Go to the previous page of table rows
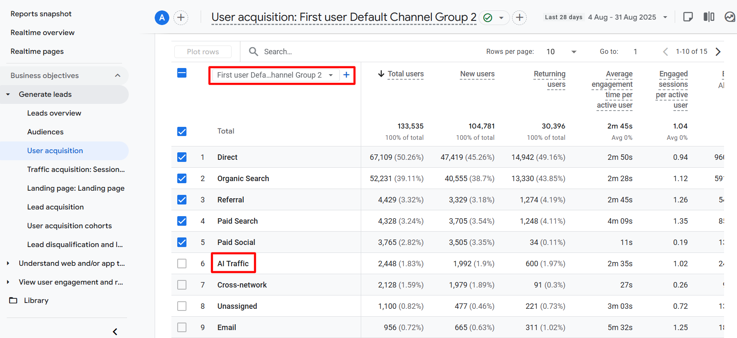 click(x=665, y=52)
